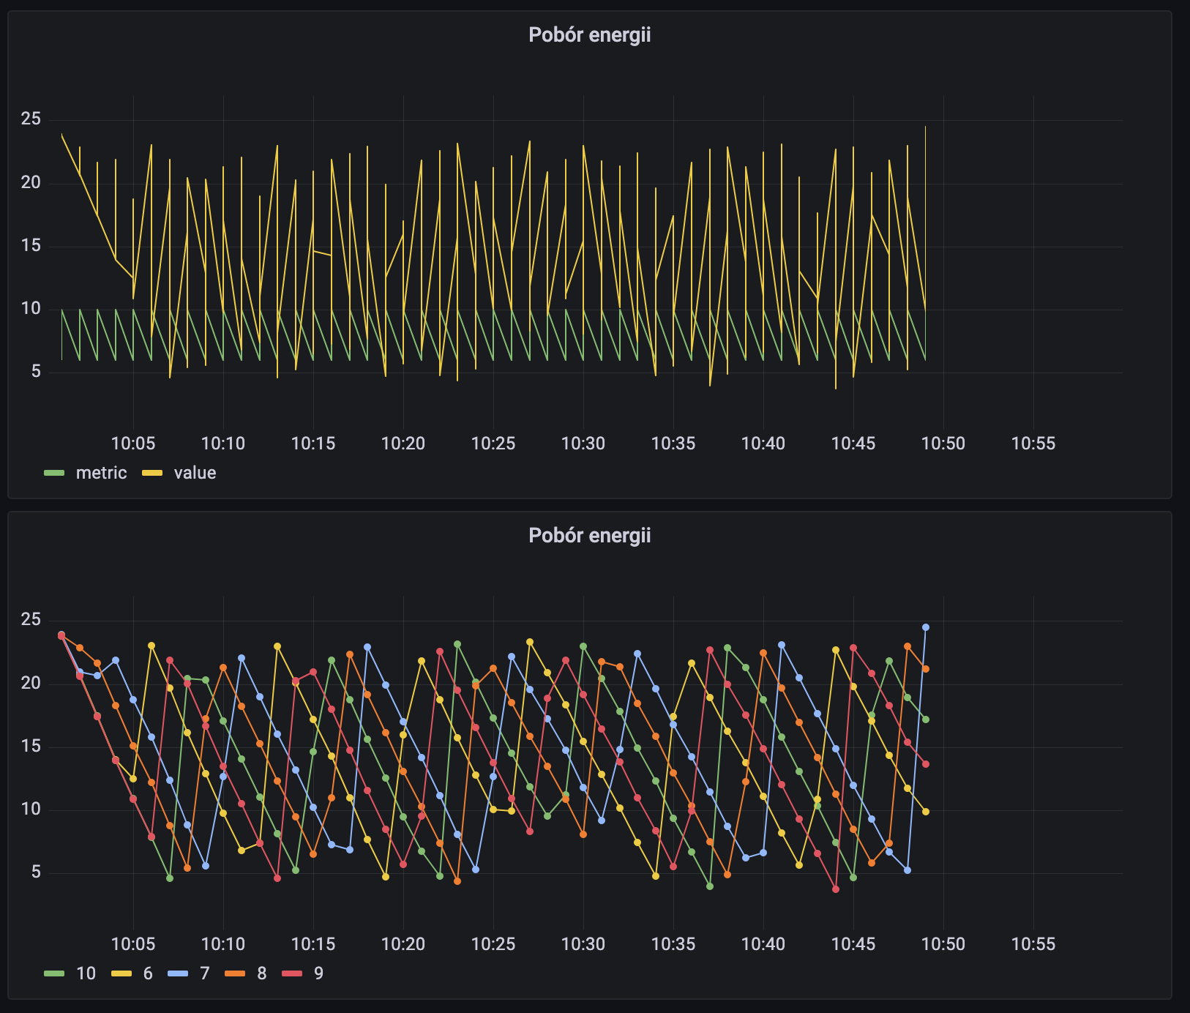Toggle series 9 in bottom legend

tap(318, 973)
